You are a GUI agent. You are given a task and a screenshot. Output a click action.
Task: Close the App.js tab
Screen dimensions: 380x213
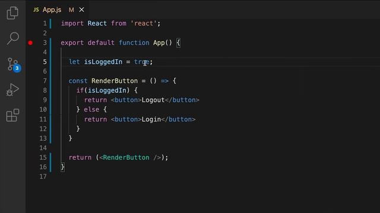(82, 9)
